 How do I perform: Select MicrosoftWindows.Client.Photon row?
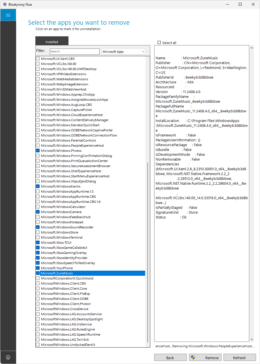(x=90, y=304)
